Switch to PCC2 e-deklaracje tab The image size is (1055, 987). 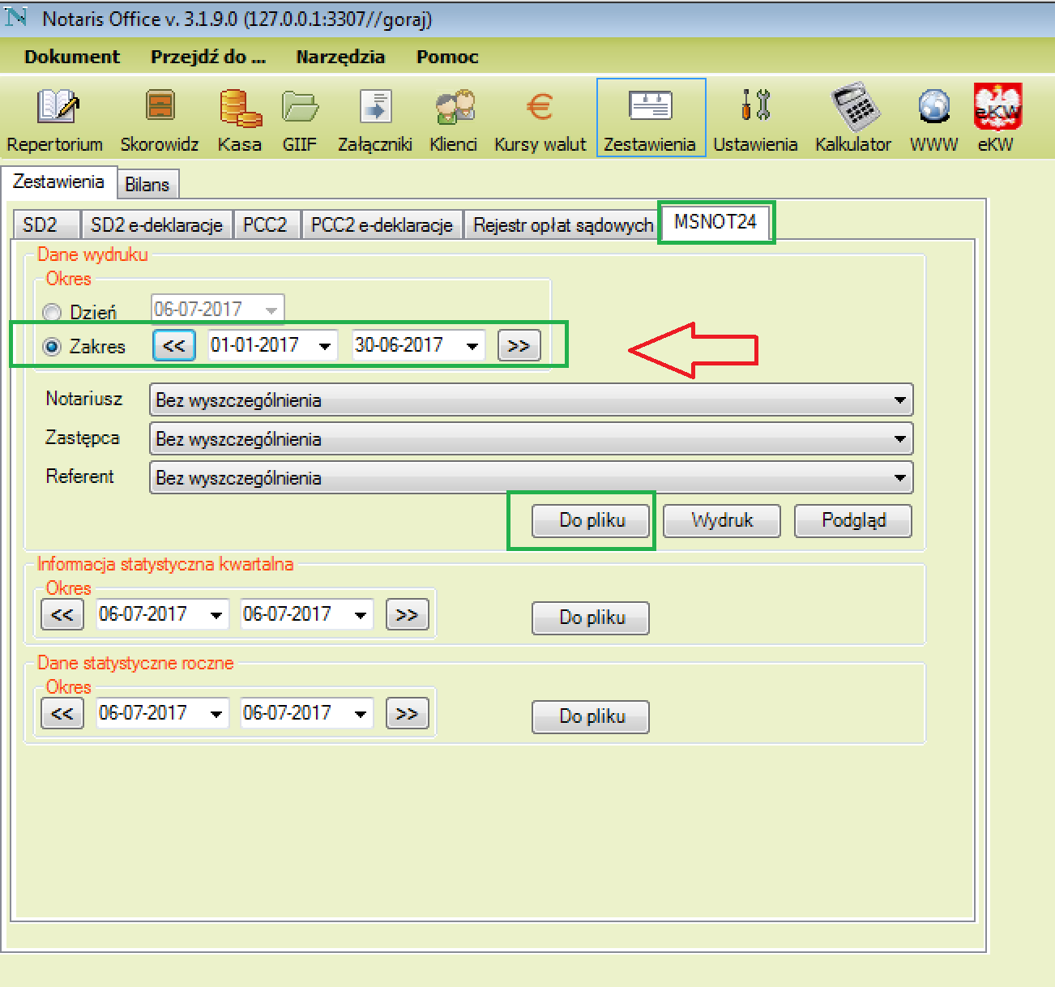click(382, 224)
